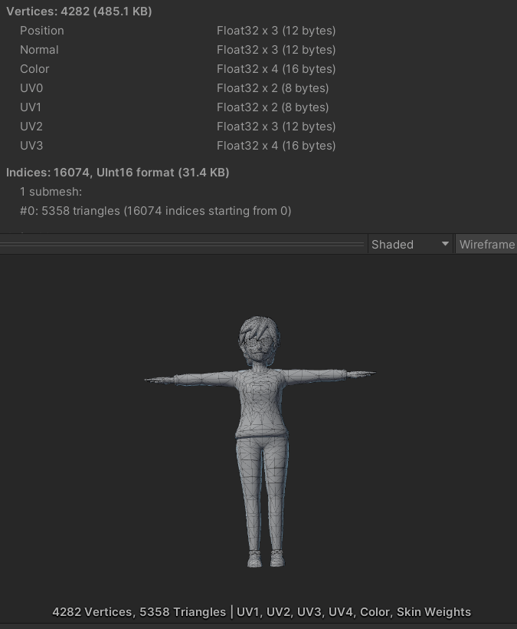Image resolution: width=517 pixels, height=629 pixels.
Task: Select the Position attribute row
Action: [x=42, y=31]
